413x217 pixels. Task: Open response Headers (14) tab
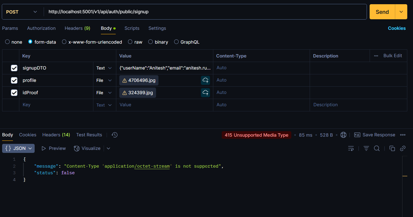tap(56, 135)
